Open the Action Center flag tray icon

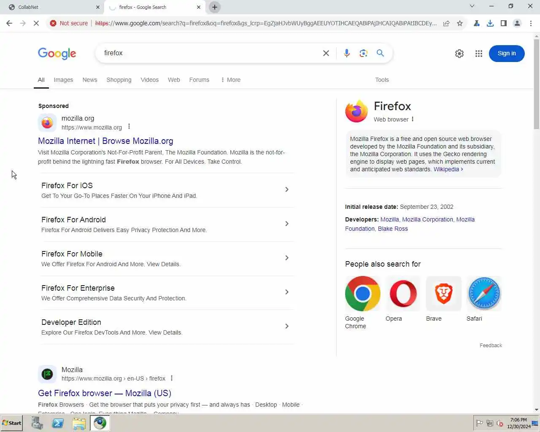click(479, 423)
